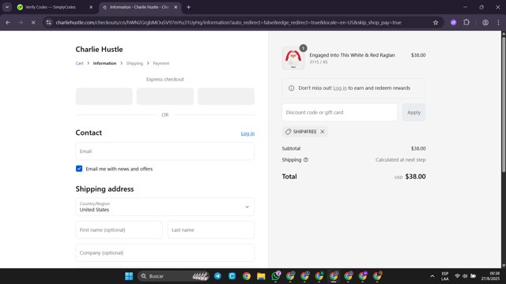Click the Raglan shirt product thumbnail
Viewport: 506px width, 284px height.
coord(293,58)
